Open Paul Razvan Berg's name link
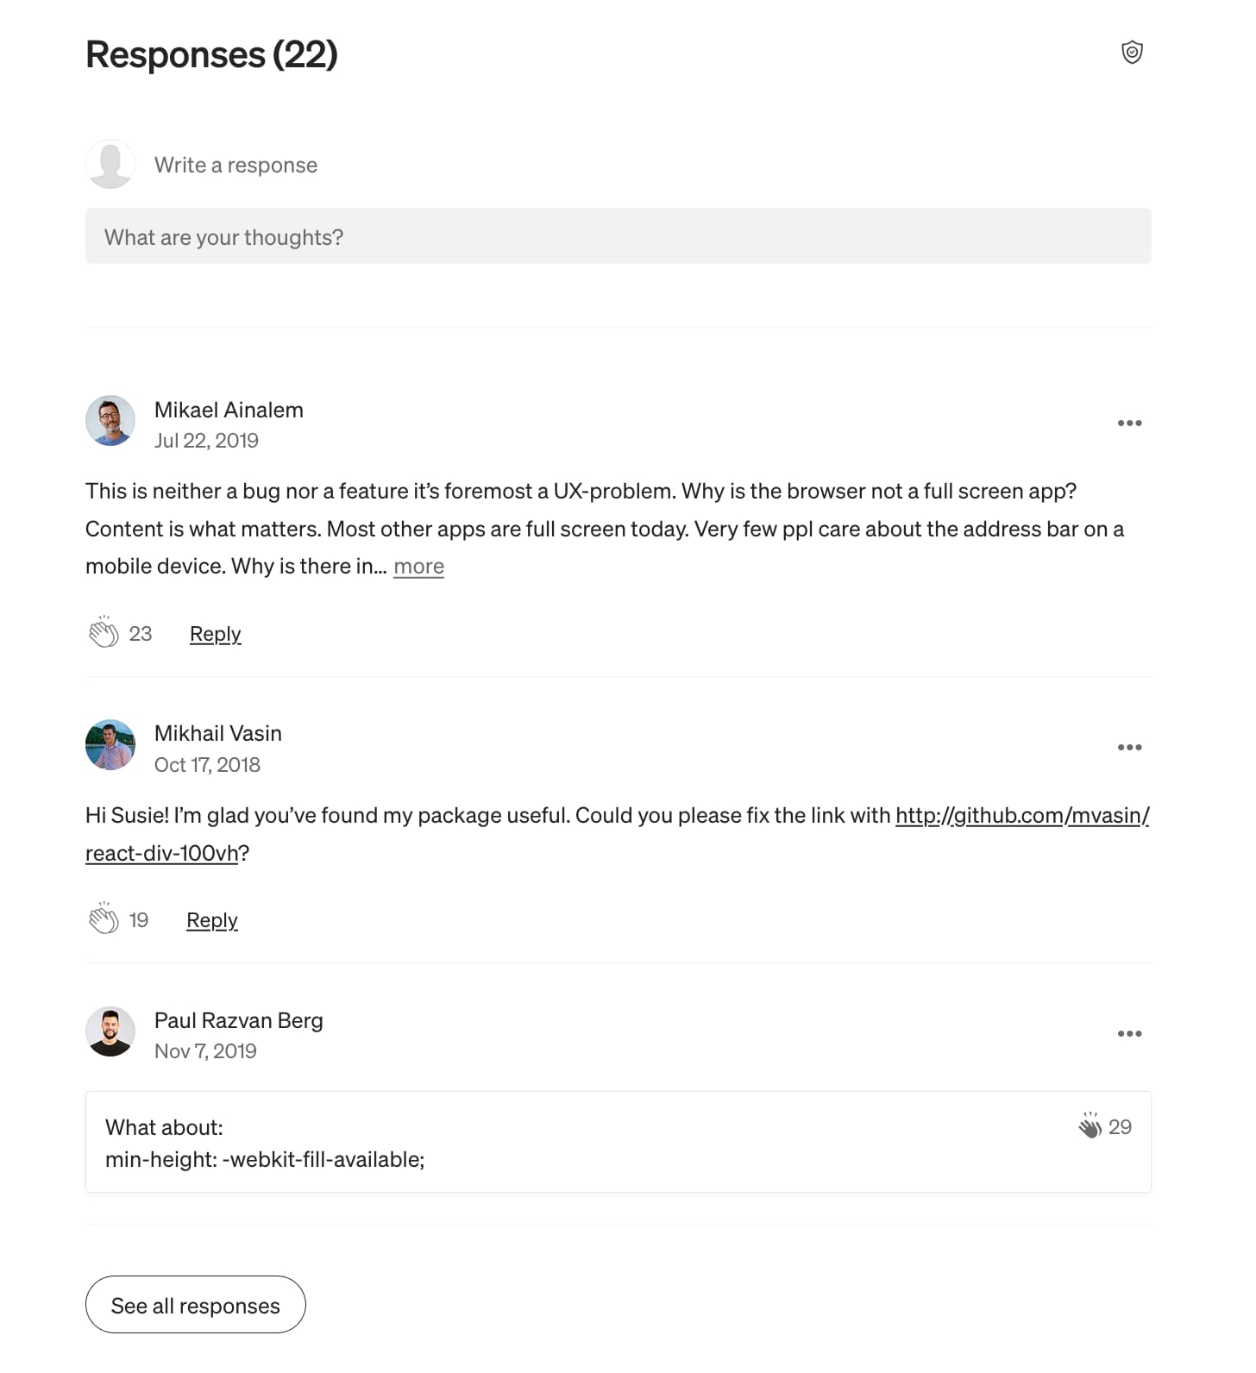 238,1020
